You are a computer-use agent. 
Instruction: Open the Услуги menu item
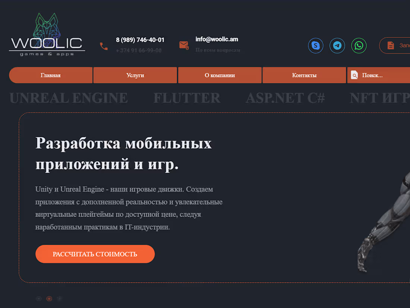coord(135,75)
